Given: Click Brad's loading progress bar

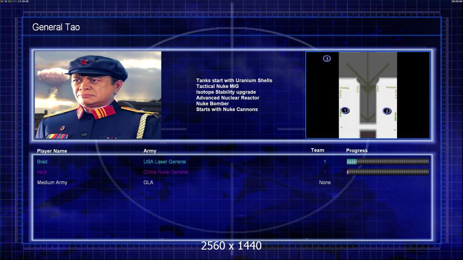Looking at the screenshot, I should click(x=388, y=161).
